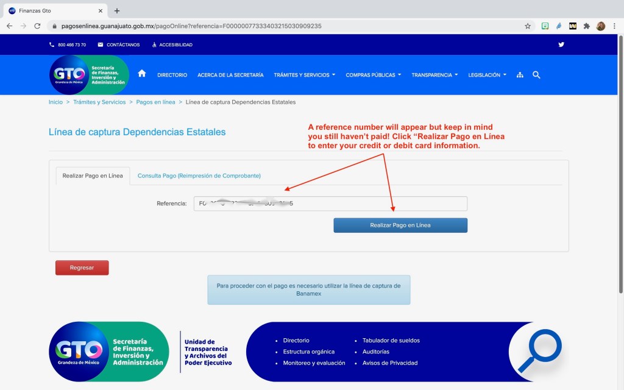
Task: Click the GTO Secretaría de Finanzas header logo
Action: tap(89, 75)
